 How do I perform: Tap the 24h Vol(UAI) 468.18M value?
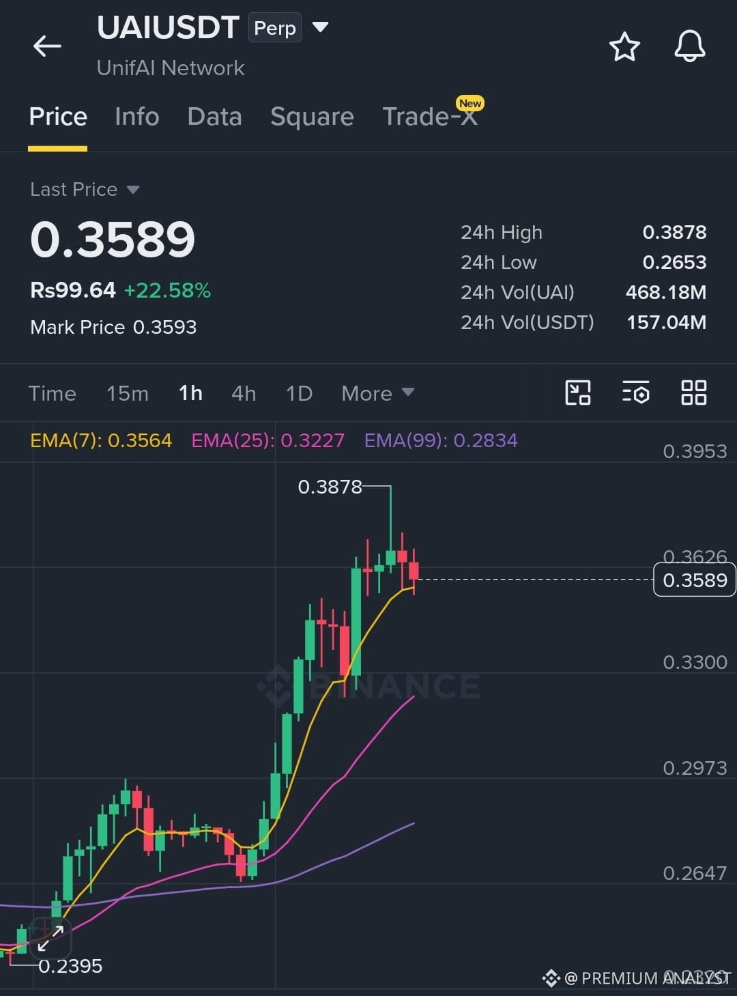click(x=666, y=292)
